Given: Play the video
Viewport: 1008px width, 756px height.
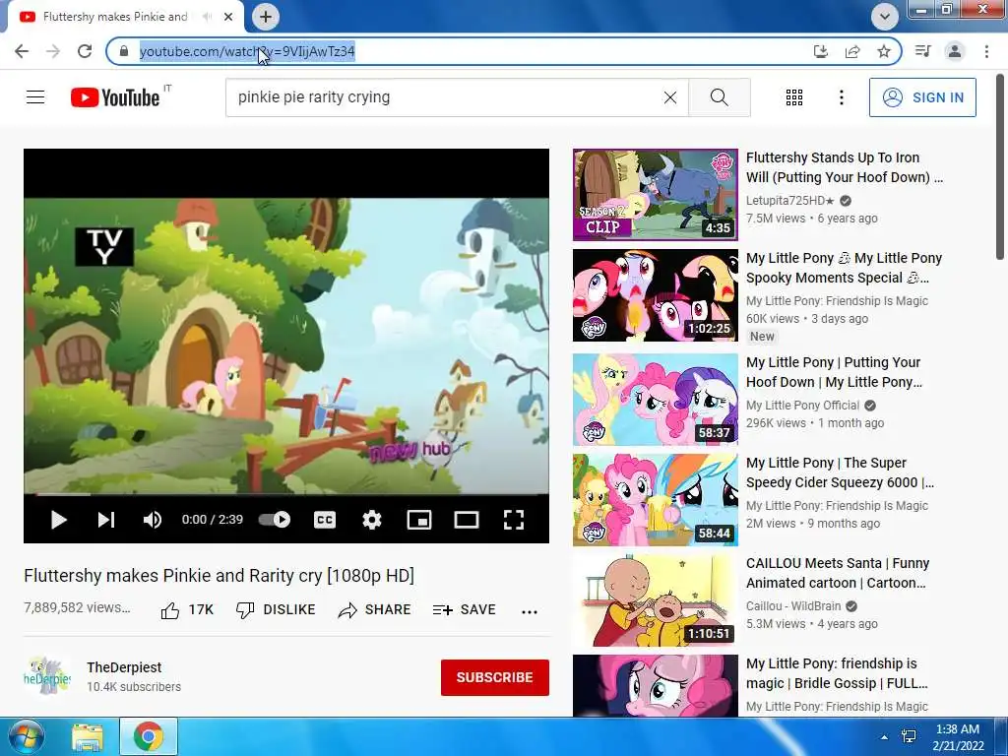Looking at the screenshot, I should coord(58,520).
